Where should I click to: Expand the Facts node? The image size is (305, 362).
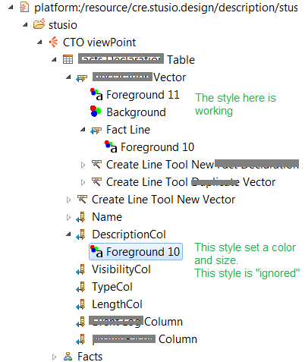pyautogui.click(x=54, y=357)
